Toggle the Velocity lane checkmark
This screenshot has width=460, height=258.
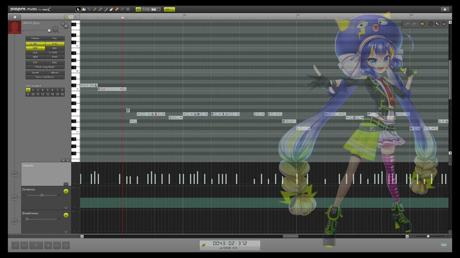[14, 174]
